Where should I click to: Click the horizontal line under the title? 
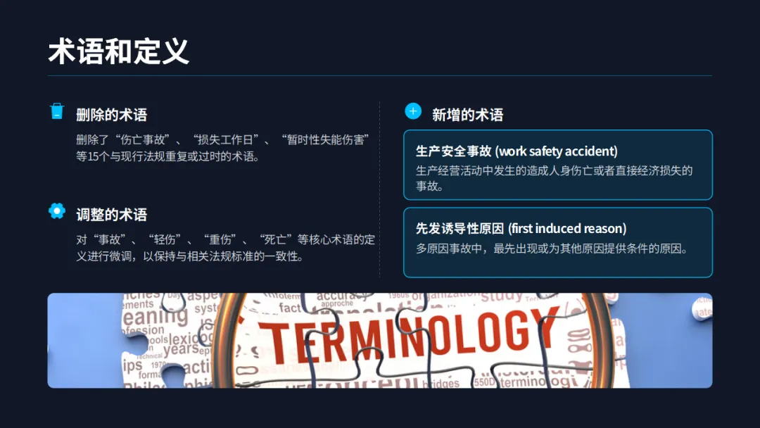click(x=380, y=75)
